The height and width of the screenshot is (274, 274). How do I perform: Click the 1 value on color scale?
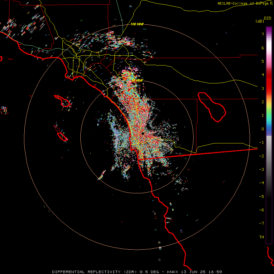point(263,115)
